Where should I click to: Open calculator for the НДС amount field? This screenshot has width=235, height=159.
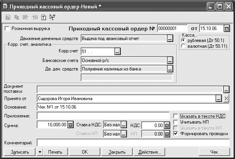[x=167, y=125]
